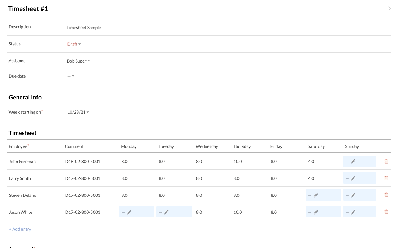Image resolution: width=398 pixels, height=248 pixels.
Task: Edit Jason White's Sunday hours pencil
Action: point(353,212)
